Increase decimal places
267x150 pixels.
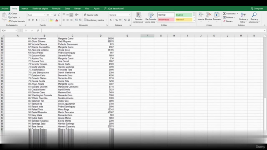tap(125, 20)
